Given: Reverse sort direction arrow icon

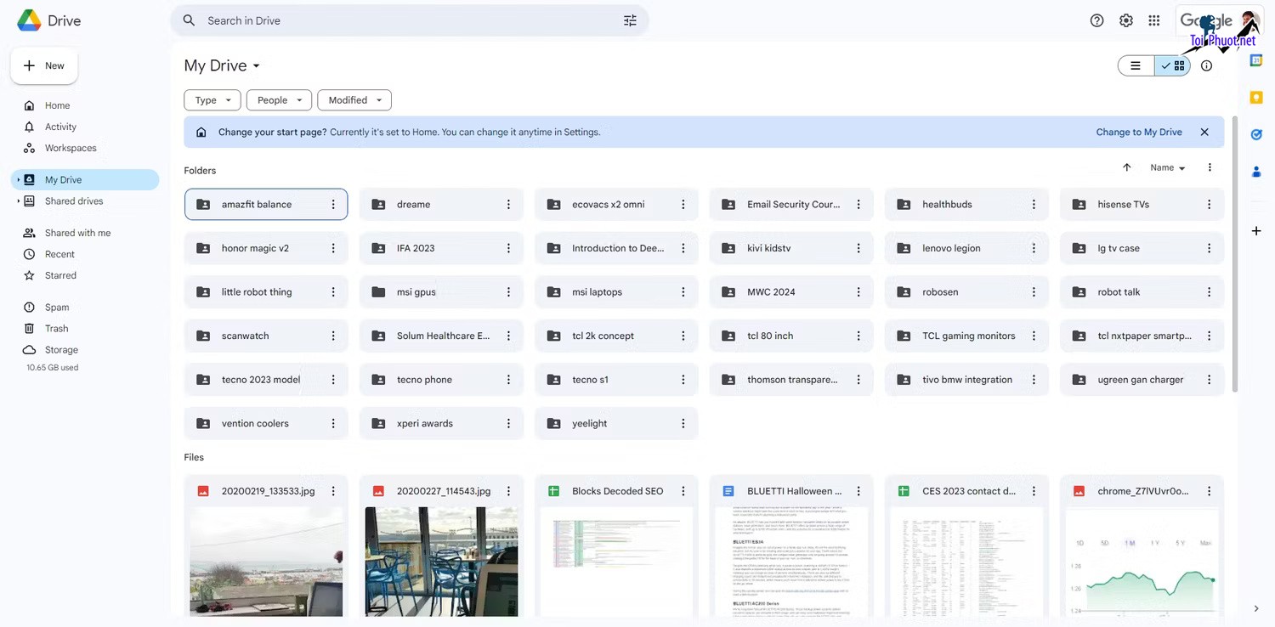Looking at the screenshot, I should pos(1127,167).
